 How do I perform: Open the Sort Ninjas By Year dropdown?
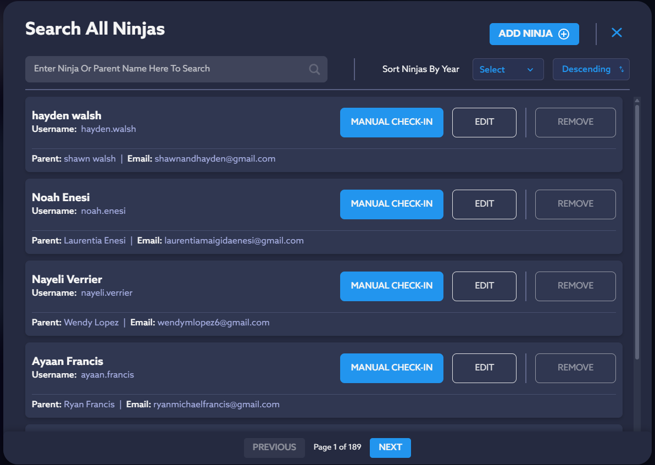pos(508,69)
